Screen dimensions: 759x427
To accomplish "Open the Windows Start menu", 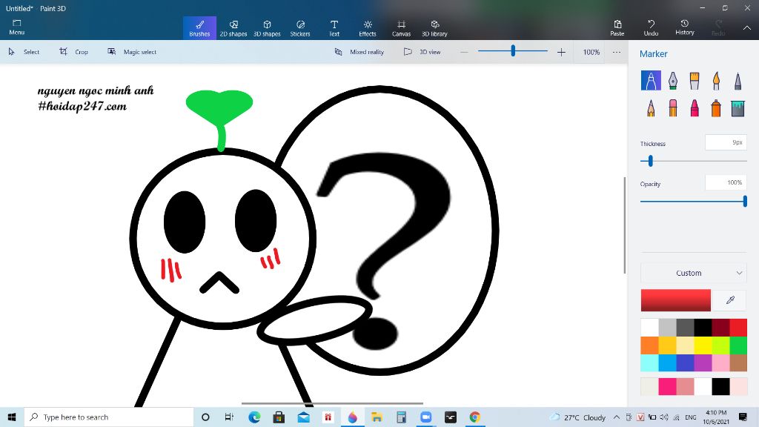I will (12, 417).
